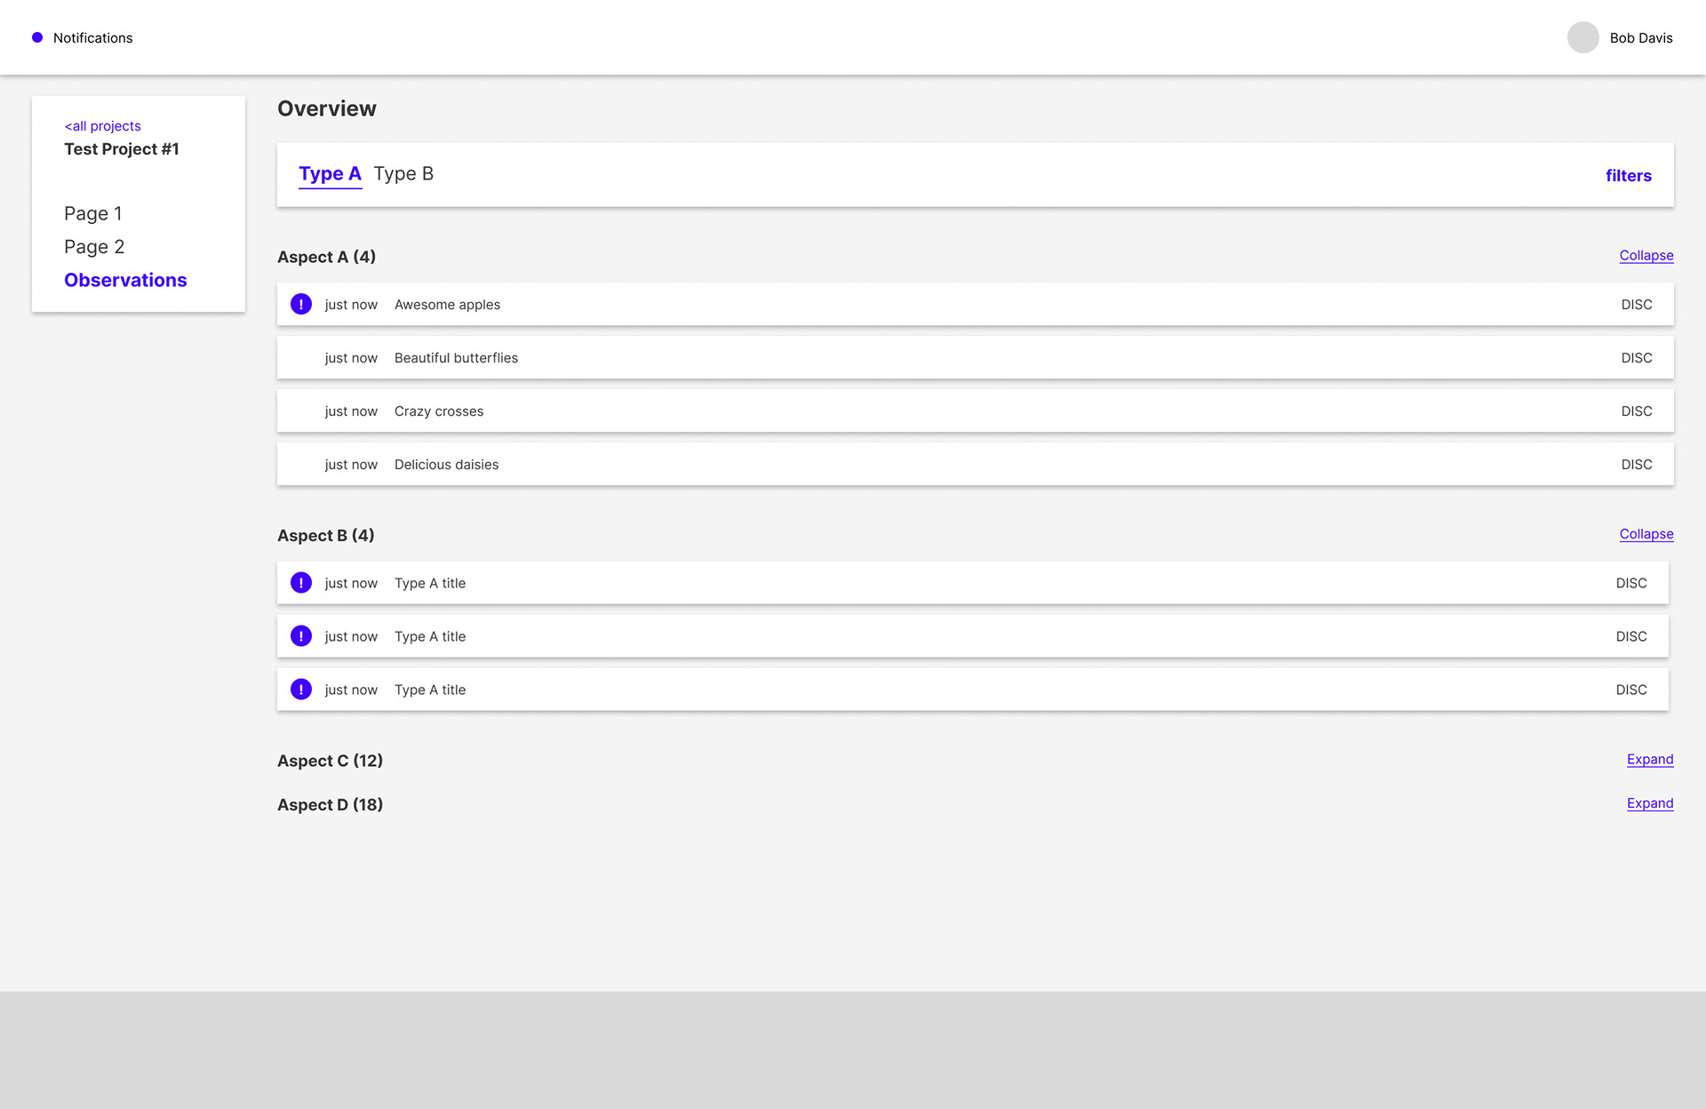Click alert icon on Awesome apples row
Viewport: 1706px width, 1109px height.
pos(301,304)
